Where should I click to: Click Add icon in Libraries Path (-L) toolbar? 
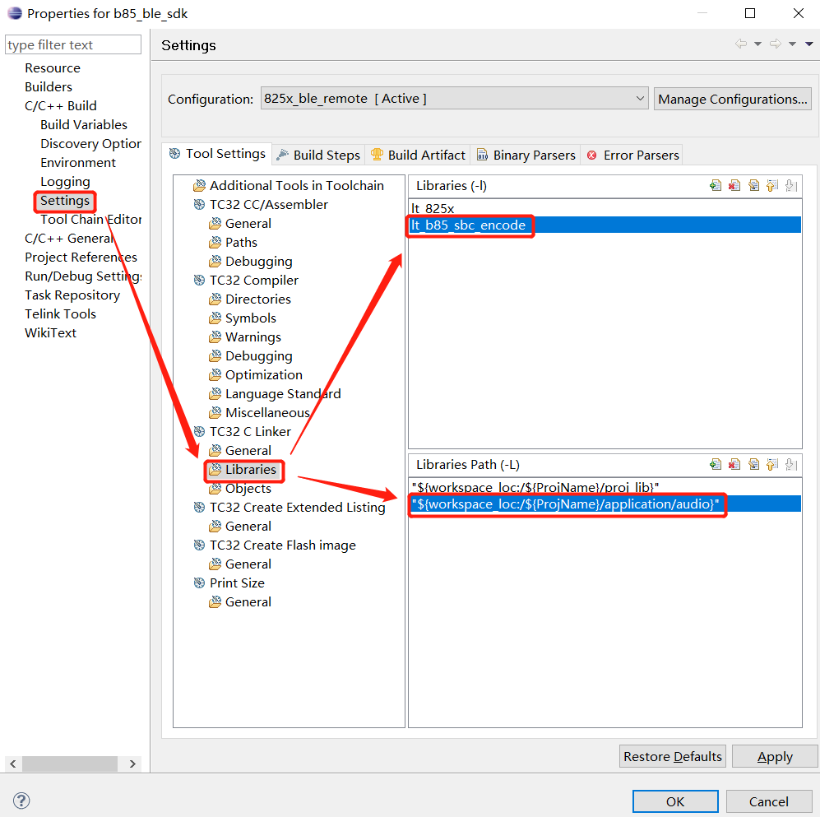[716, 465]
